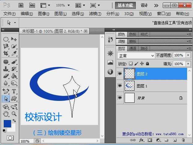Select the Dodge tool
This screenshot has height=145, width=193.
[x=14, y=83]
